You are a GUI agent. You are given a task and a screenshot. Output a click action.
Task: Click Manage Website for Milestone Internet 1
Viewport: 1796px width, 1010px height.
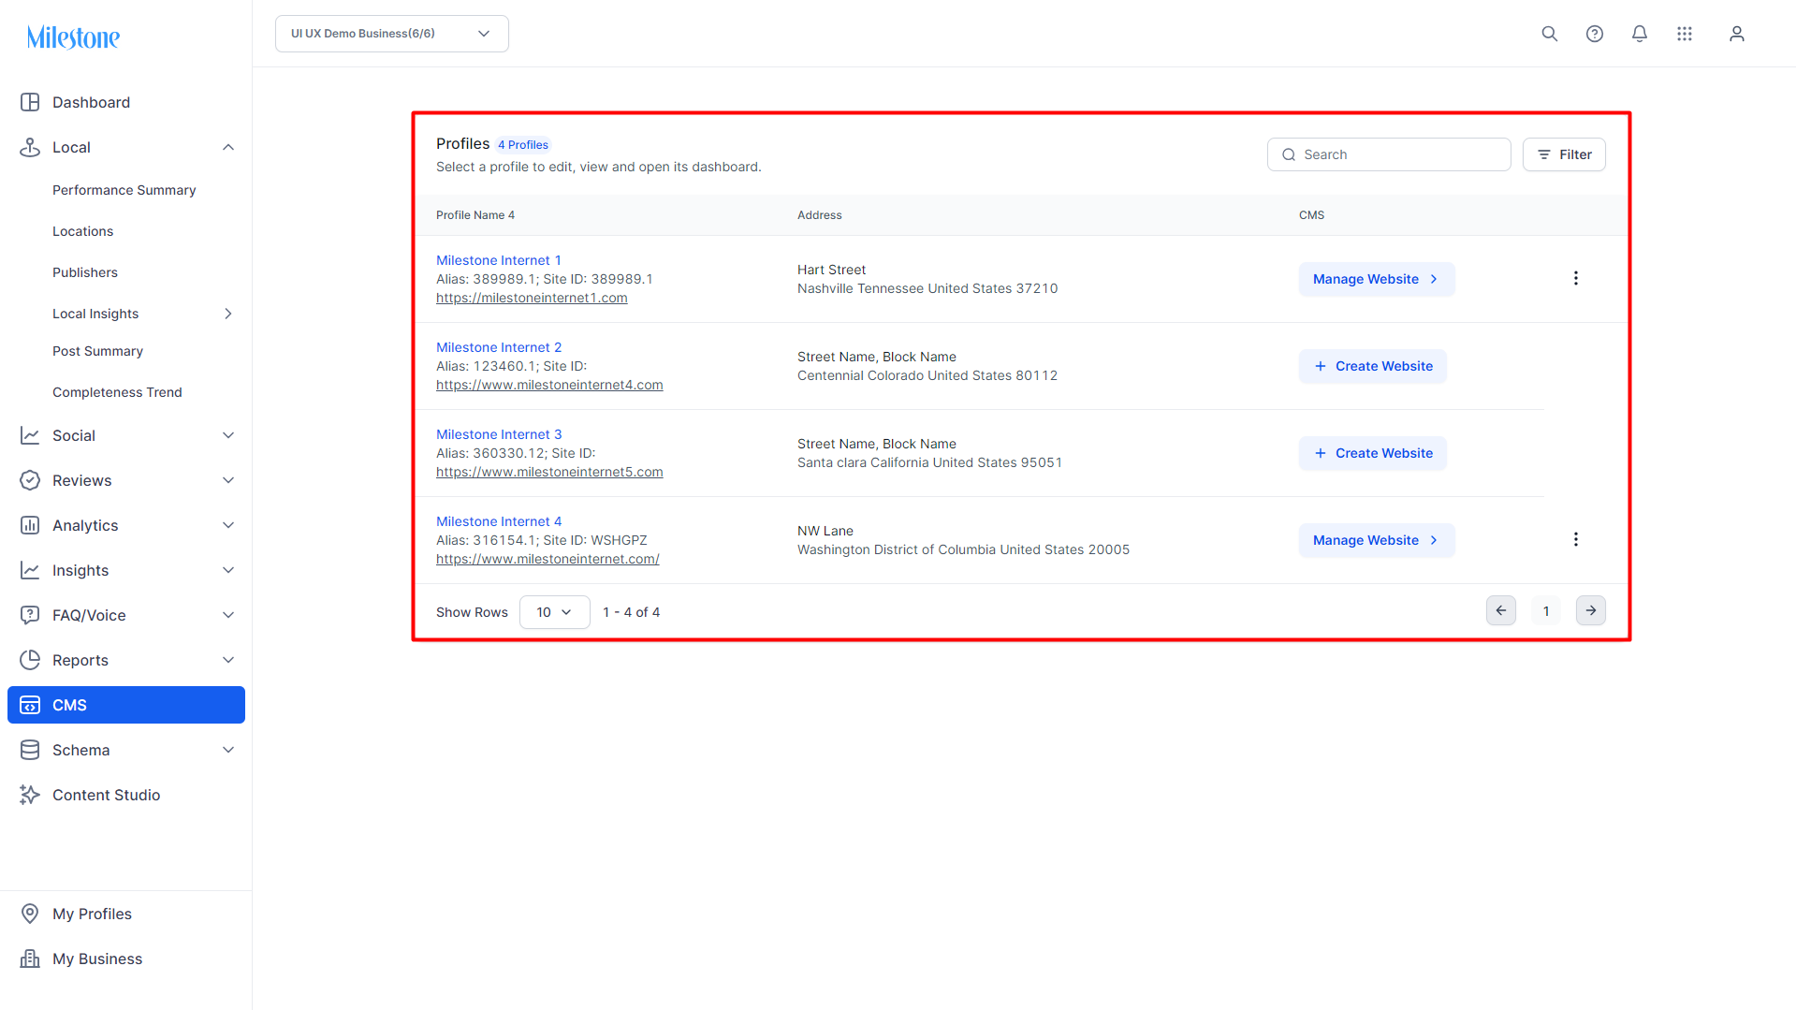point(1377,279)
